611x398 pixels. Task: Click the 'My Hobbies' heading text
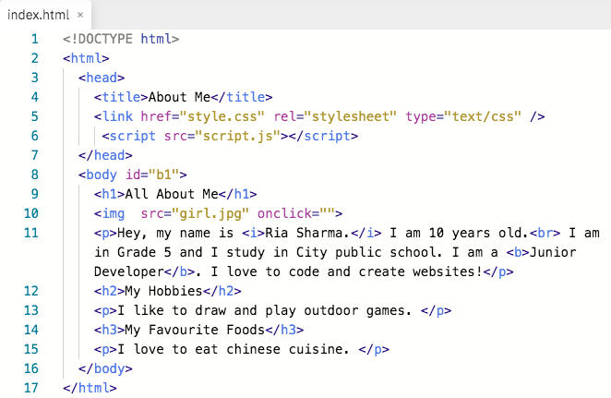point(163,291)
